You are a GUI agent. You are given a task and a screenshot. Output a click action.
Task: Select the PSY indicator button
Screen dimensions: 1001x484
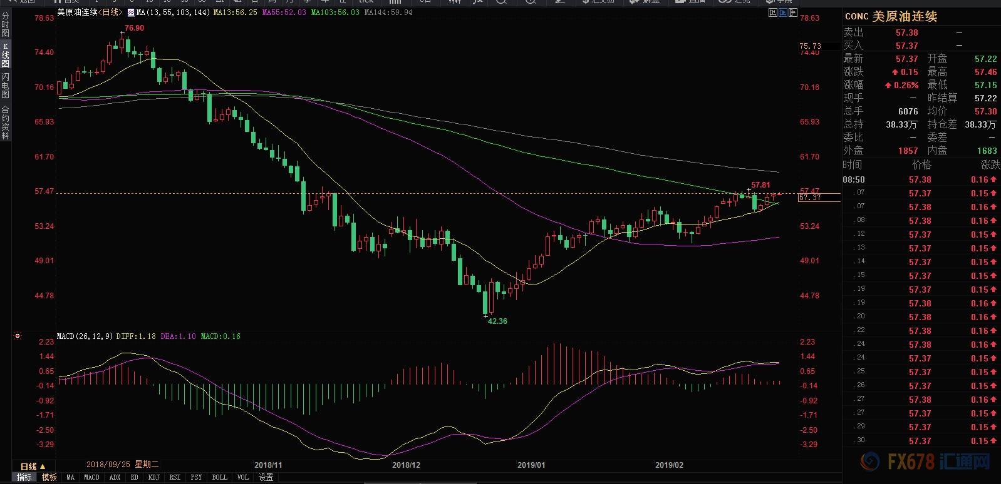point(196,477)
